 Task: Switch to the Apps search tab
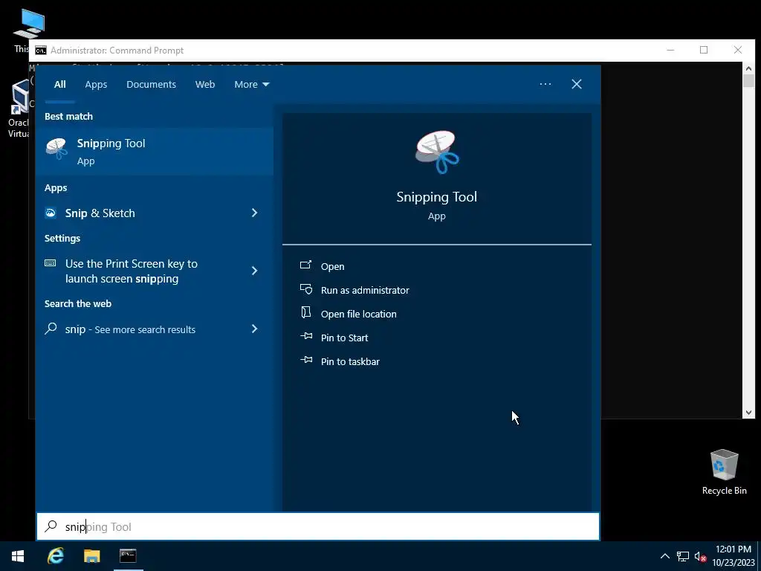96,85
